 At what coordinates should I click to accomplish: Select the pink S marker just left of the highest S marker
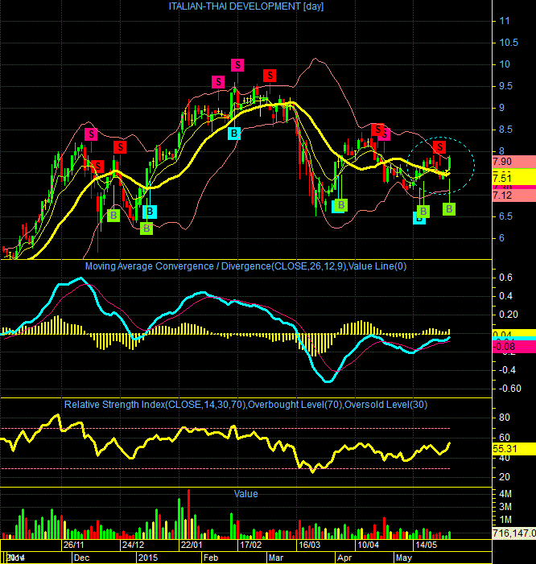click(x=218, y=82)
